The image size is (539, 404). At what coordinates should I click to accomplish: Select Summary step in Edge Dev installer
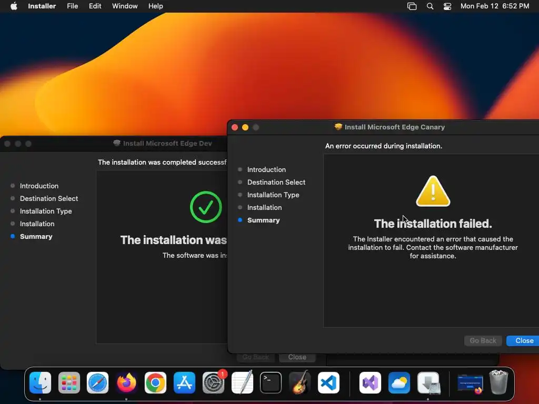click(x=36, y=236)
